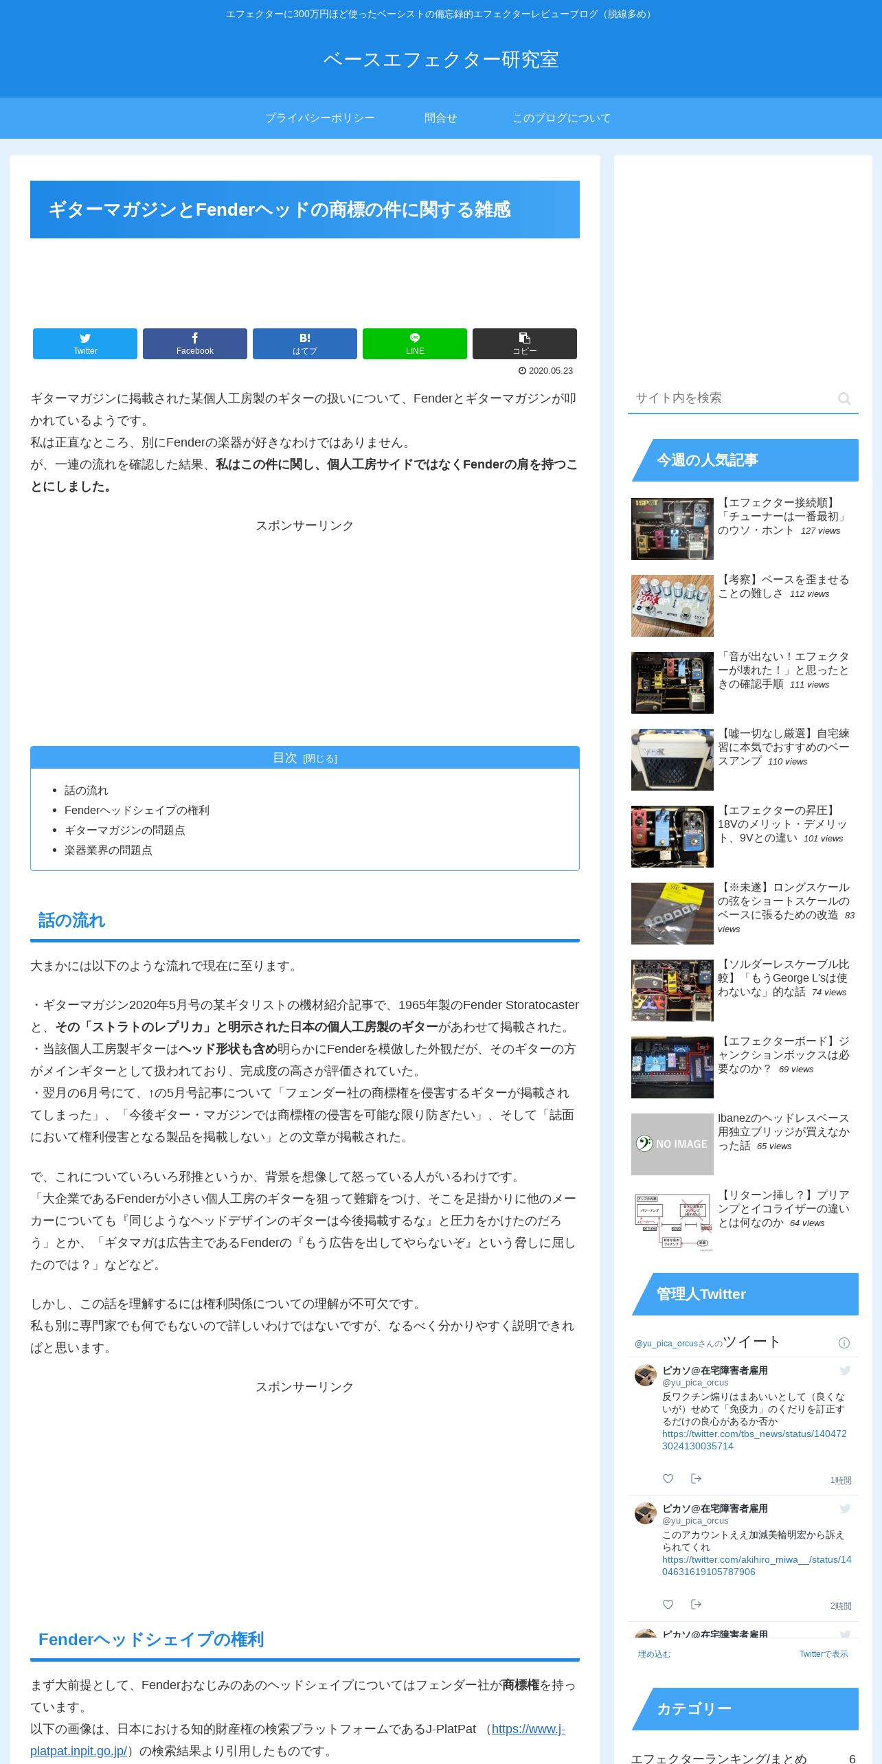Click the search magnifier icon

844,398
